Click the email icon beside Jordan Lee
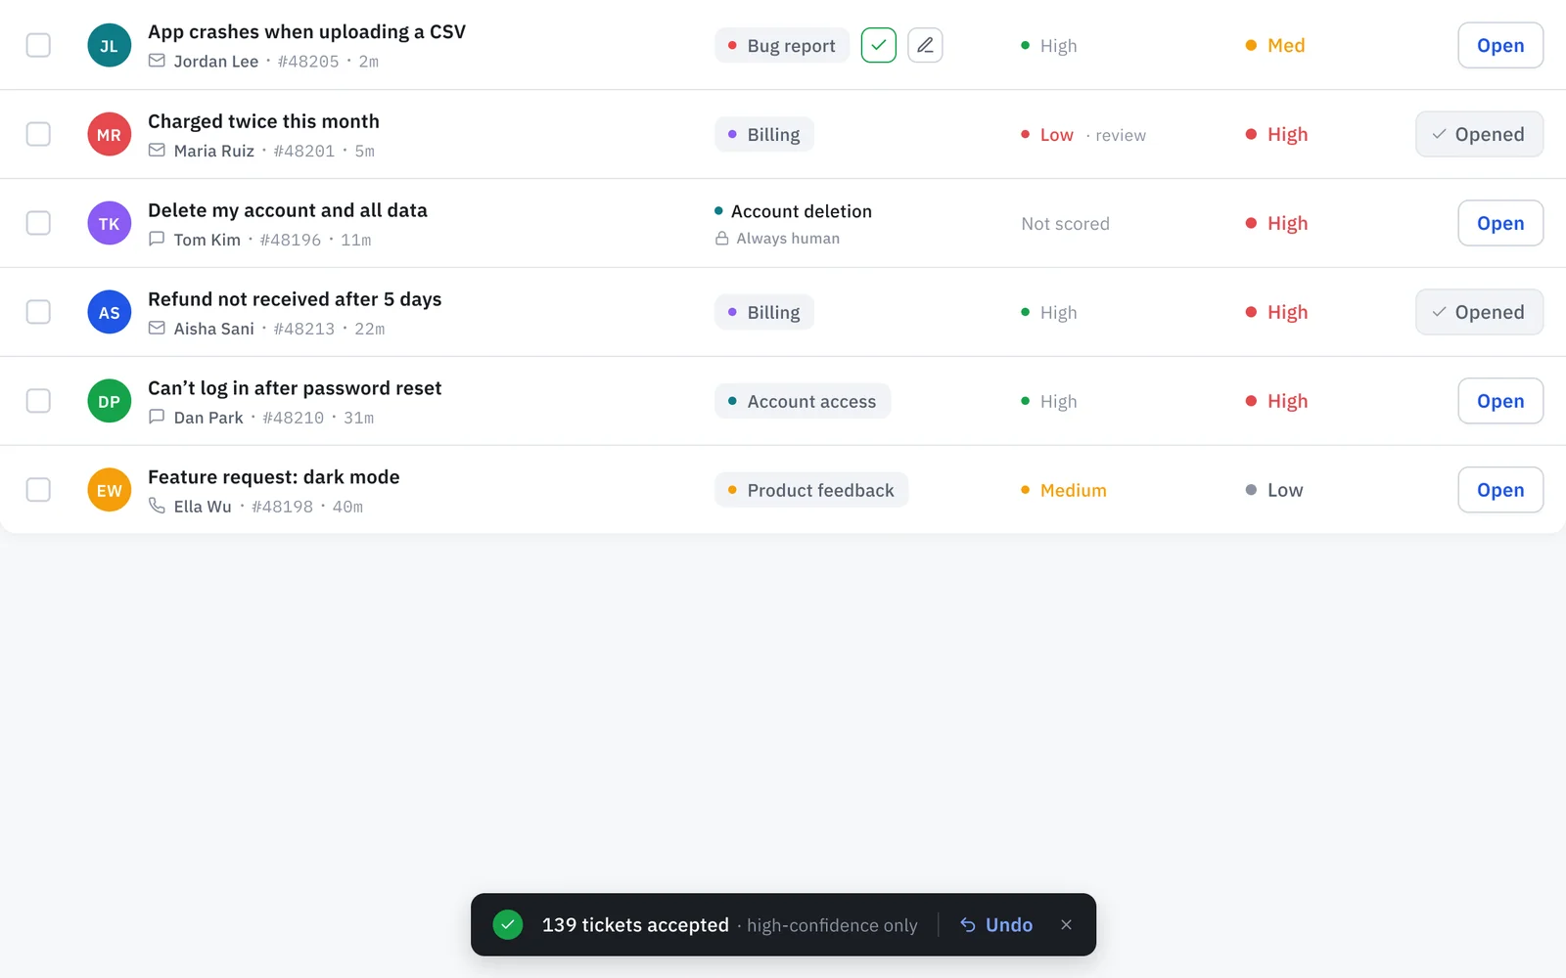The image size is (1566, 978). click(x=157, y=61)
